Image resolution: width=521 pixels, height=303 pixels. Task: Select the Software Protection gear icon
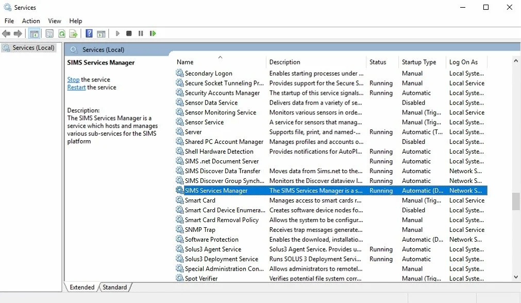click(180, 239)
